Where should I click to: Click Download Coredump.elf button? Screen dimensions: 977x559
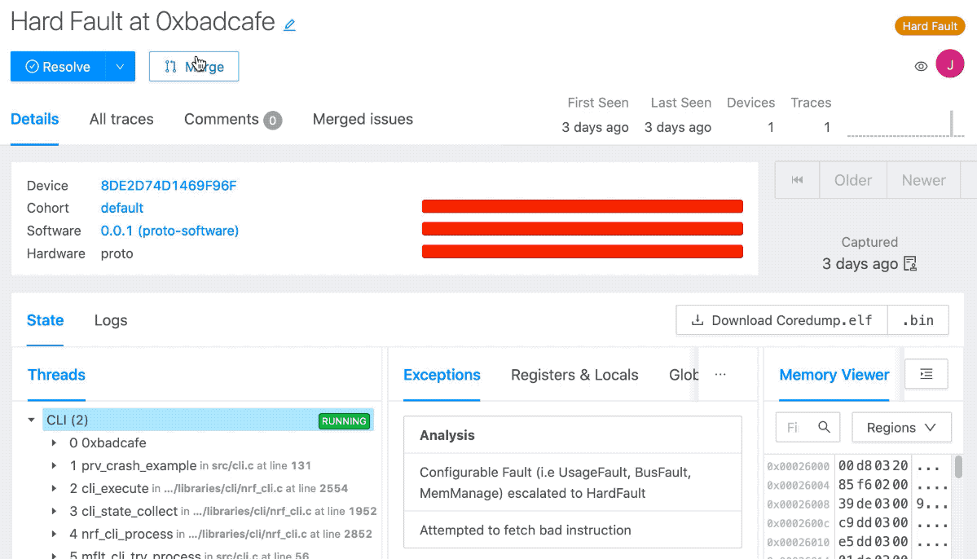click(781, 320)
